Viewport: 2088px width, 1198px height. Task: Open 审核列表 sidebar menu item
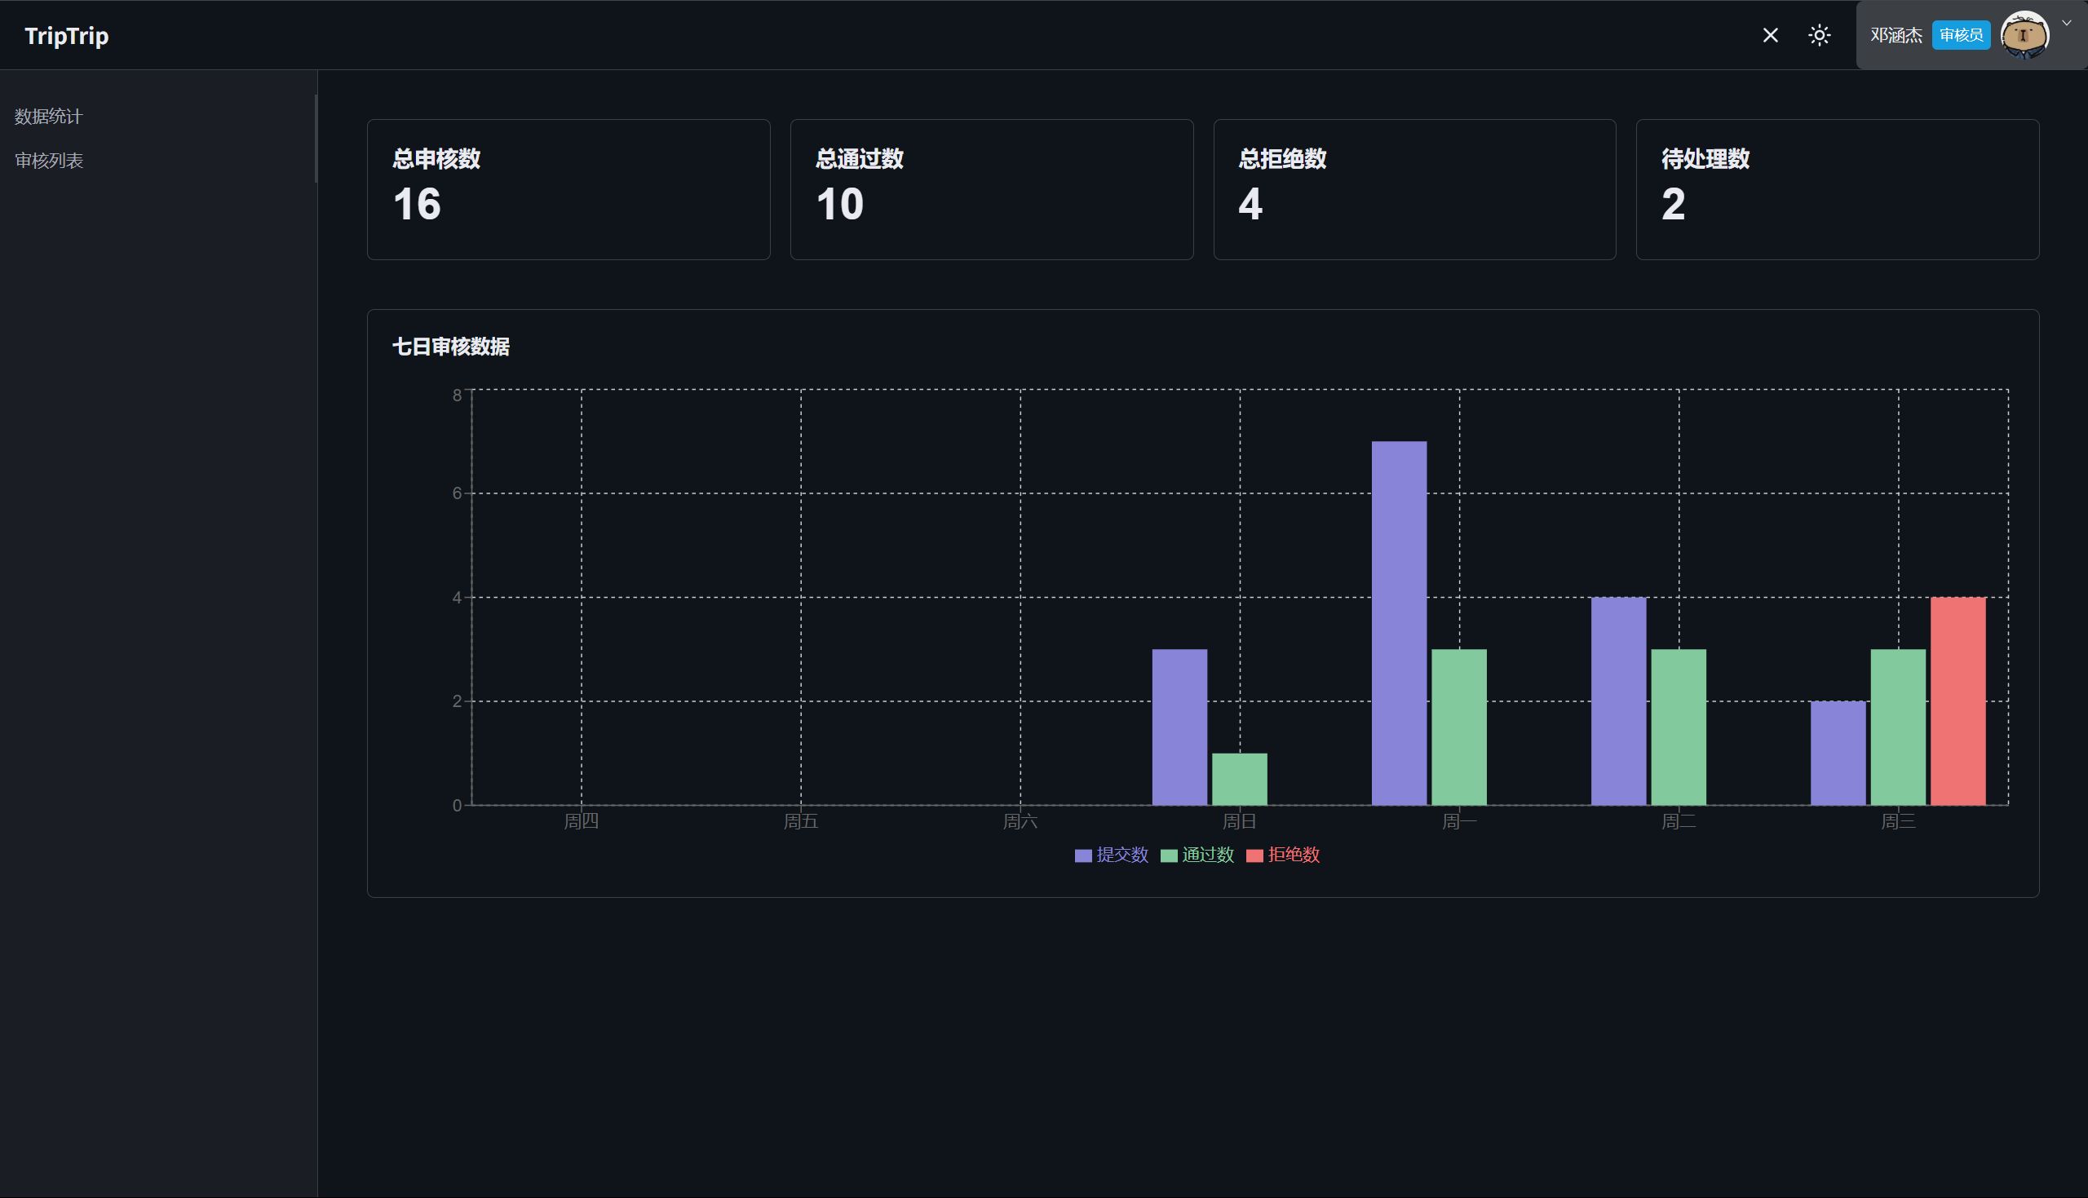tap(49, 161)
